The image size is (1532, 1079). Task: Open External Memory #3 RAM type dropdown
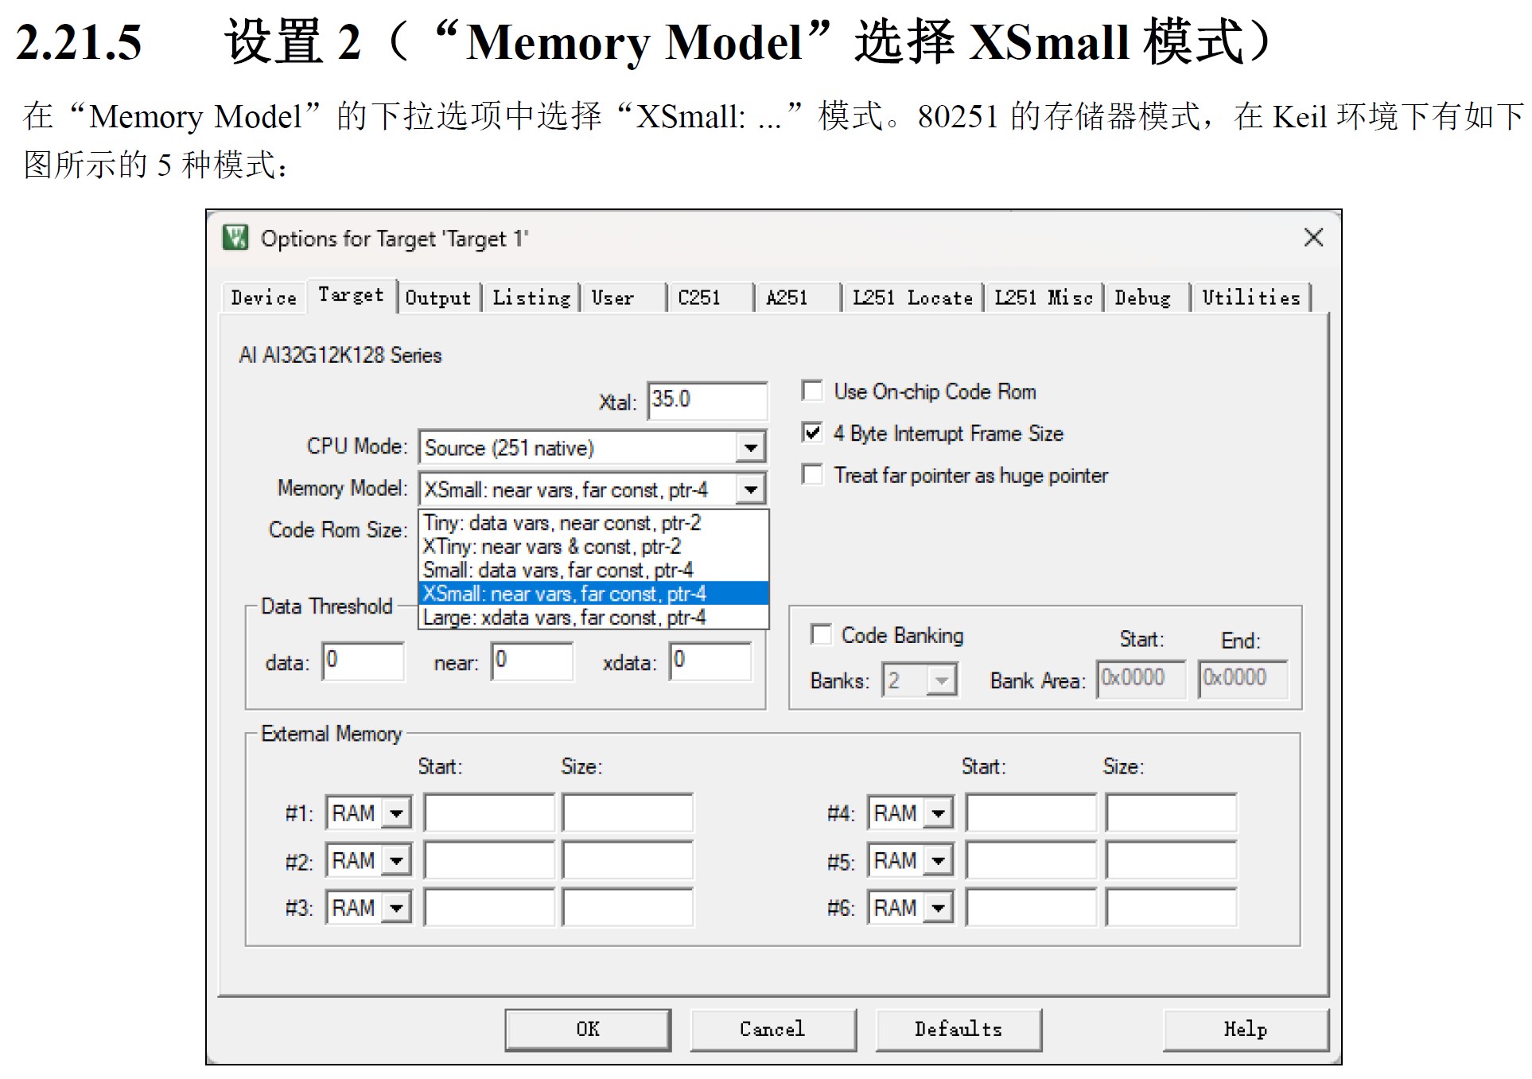(x=395, y=907)
